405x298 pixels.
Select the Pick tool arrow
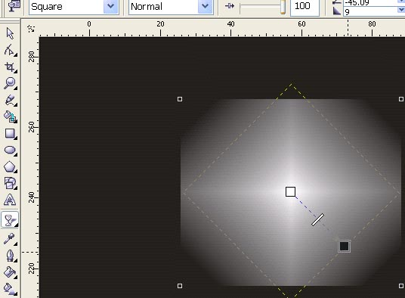pos(10,33)
